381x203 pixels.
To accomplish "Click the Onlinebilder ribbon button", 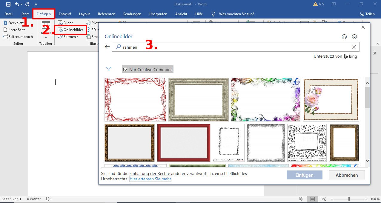I will point(71,30).
